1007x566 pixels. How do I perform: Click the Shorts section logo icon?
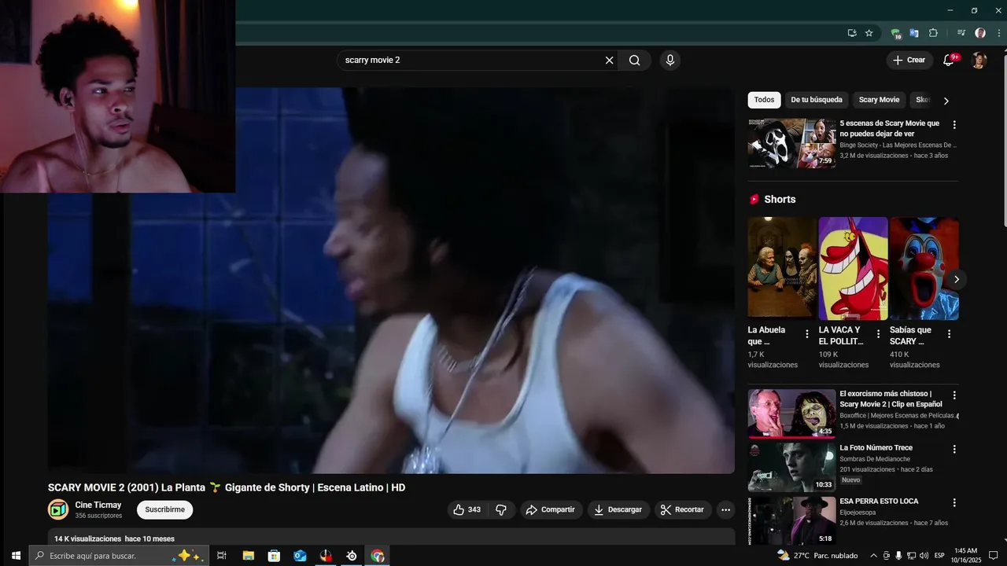coord(754,200)
